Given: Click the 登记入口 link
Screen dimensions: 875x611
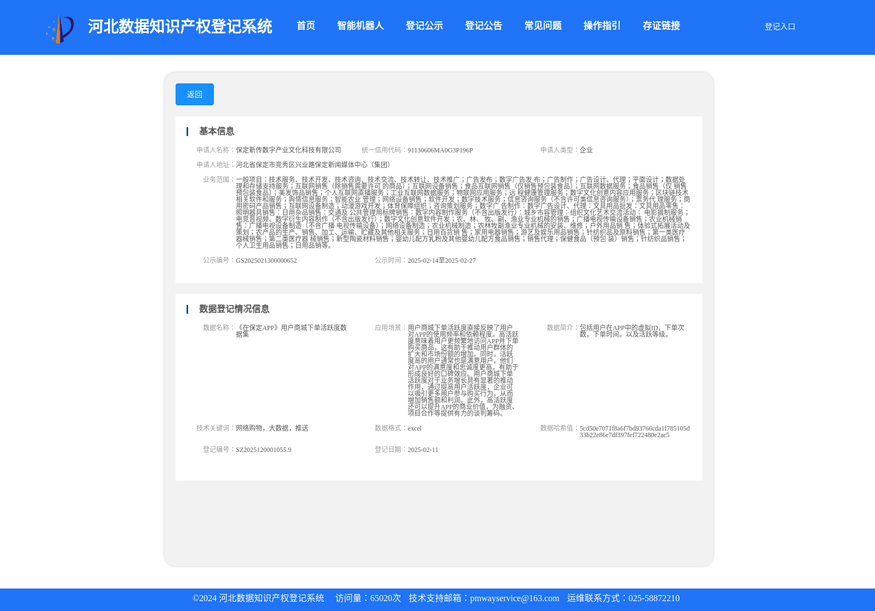Looking at the screenshot, I should point(780,26).
